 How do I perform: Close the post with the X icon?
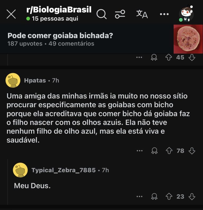tap(11, 14)
